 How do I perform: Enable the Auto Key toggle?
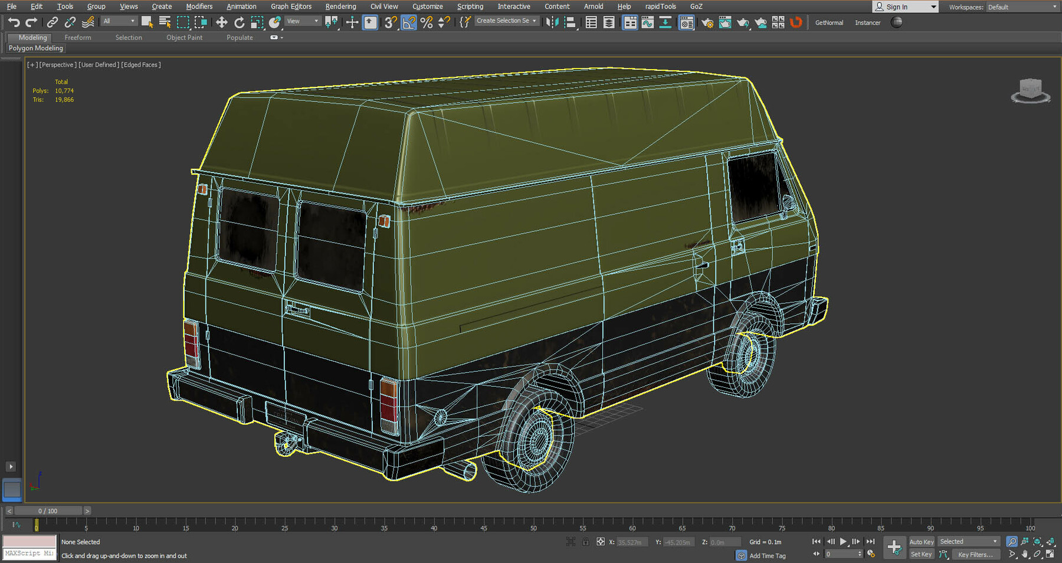922,541
